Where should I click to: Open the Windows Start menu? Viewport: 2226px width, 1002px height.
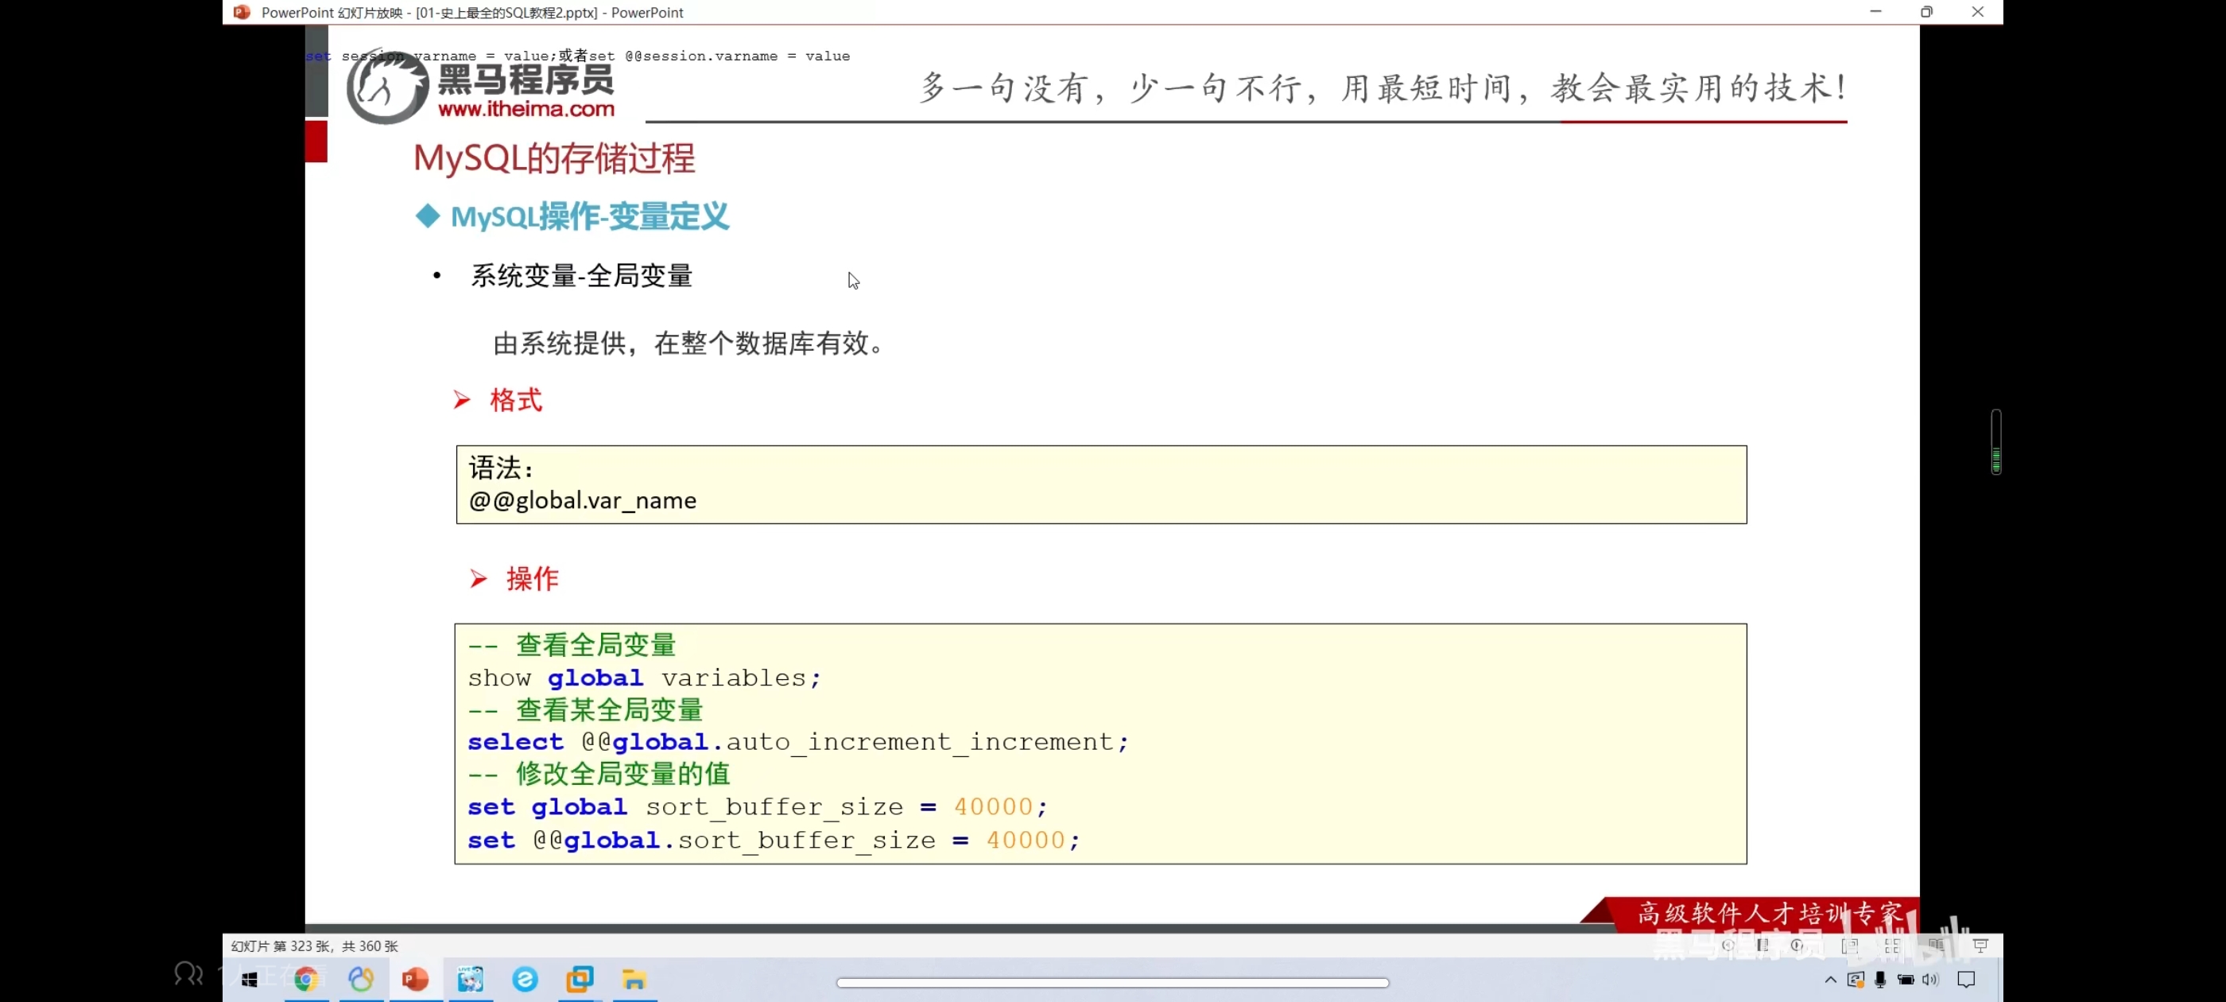(250, 979)
